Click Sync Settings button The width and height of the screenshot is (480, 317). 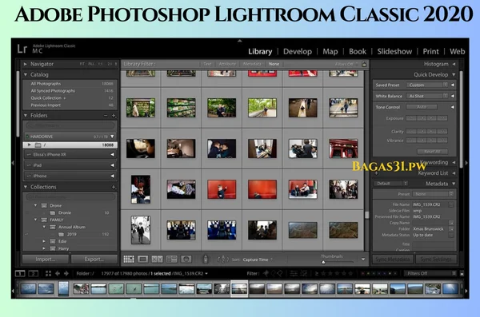(x=436, y=260)
